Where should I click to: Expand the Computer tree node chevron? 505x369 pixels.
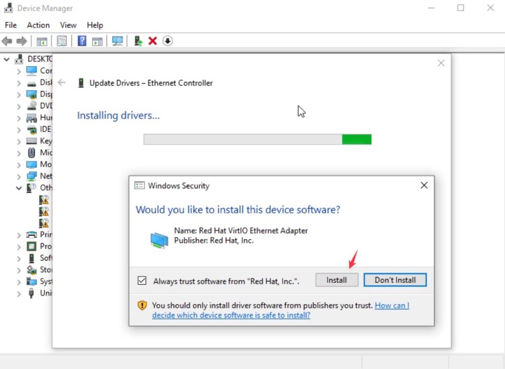click(x=19, y=71)
